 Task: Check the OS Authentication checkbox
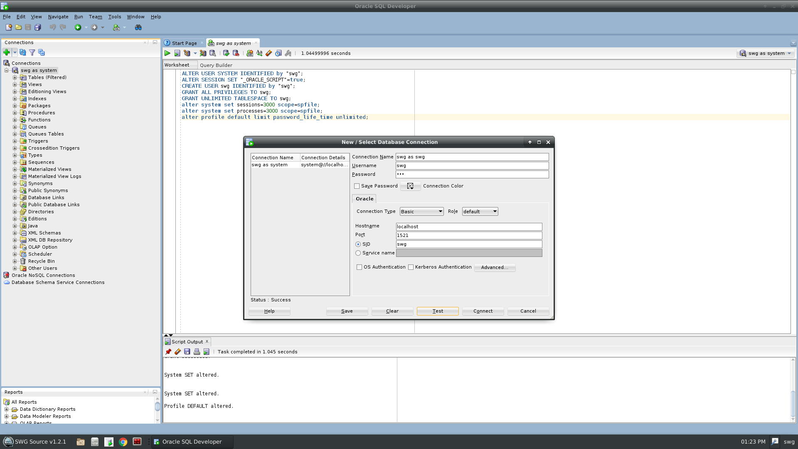click(x=359, y=267)
